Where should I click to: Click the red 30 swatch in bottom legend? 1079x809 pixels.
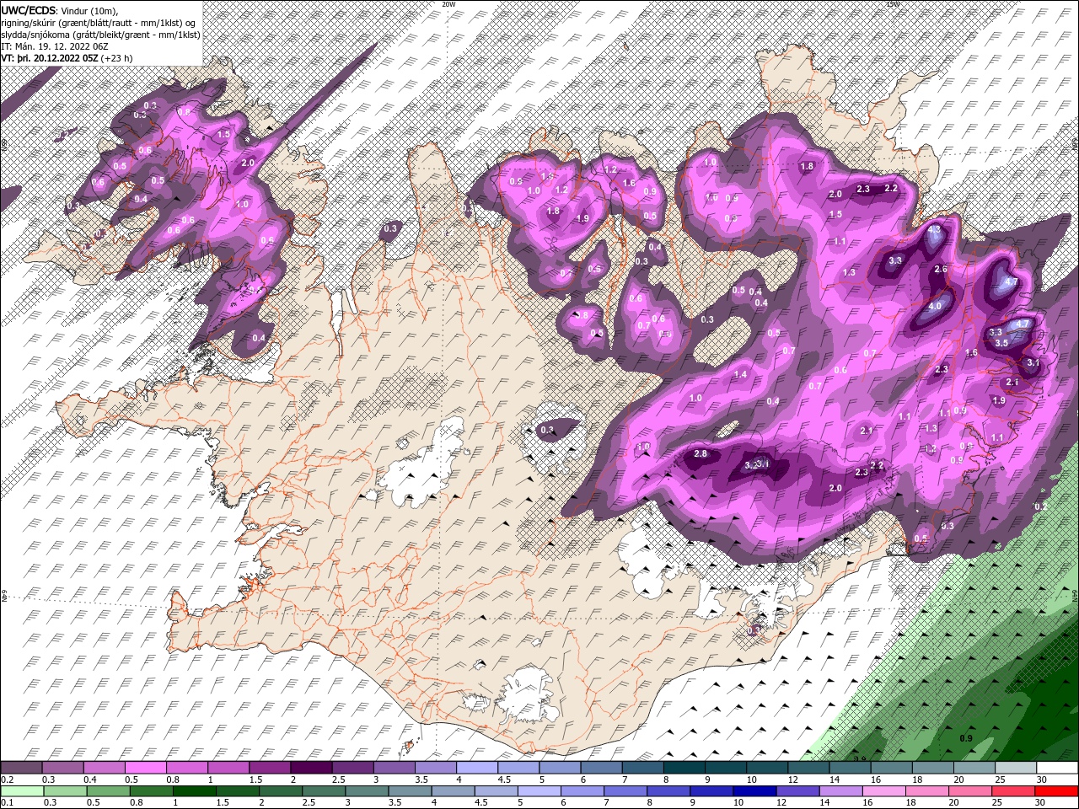tap(1056, 791)
